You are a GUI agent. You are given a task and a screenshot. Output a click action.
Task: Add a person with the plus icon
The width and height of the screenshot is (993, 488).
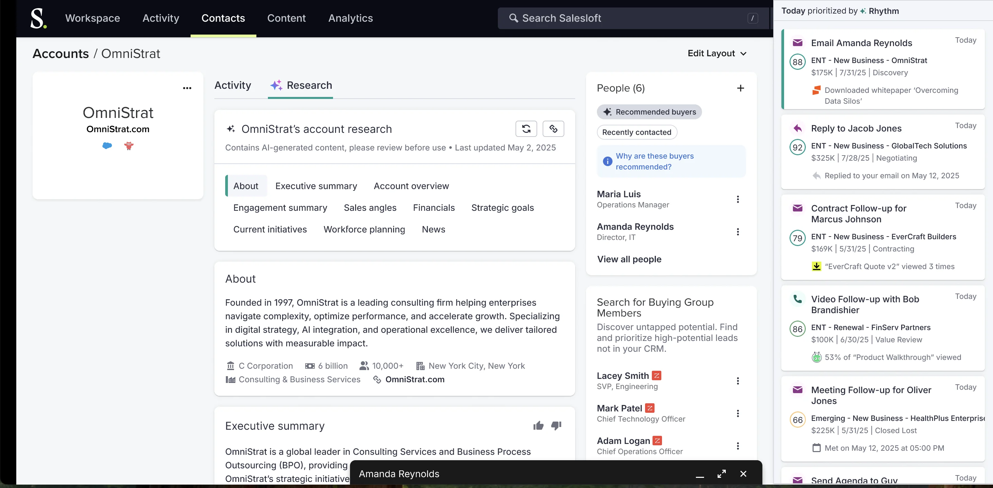(x=740, y=88)
